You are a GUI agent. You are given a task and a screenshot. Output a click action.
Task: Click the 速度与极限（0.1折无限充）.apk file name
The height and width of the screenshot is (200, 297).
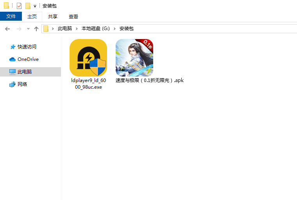pos(150,80)
